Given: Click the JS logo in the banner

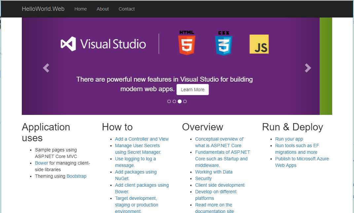Looking at the screenshot, I should tap(259, 44).
